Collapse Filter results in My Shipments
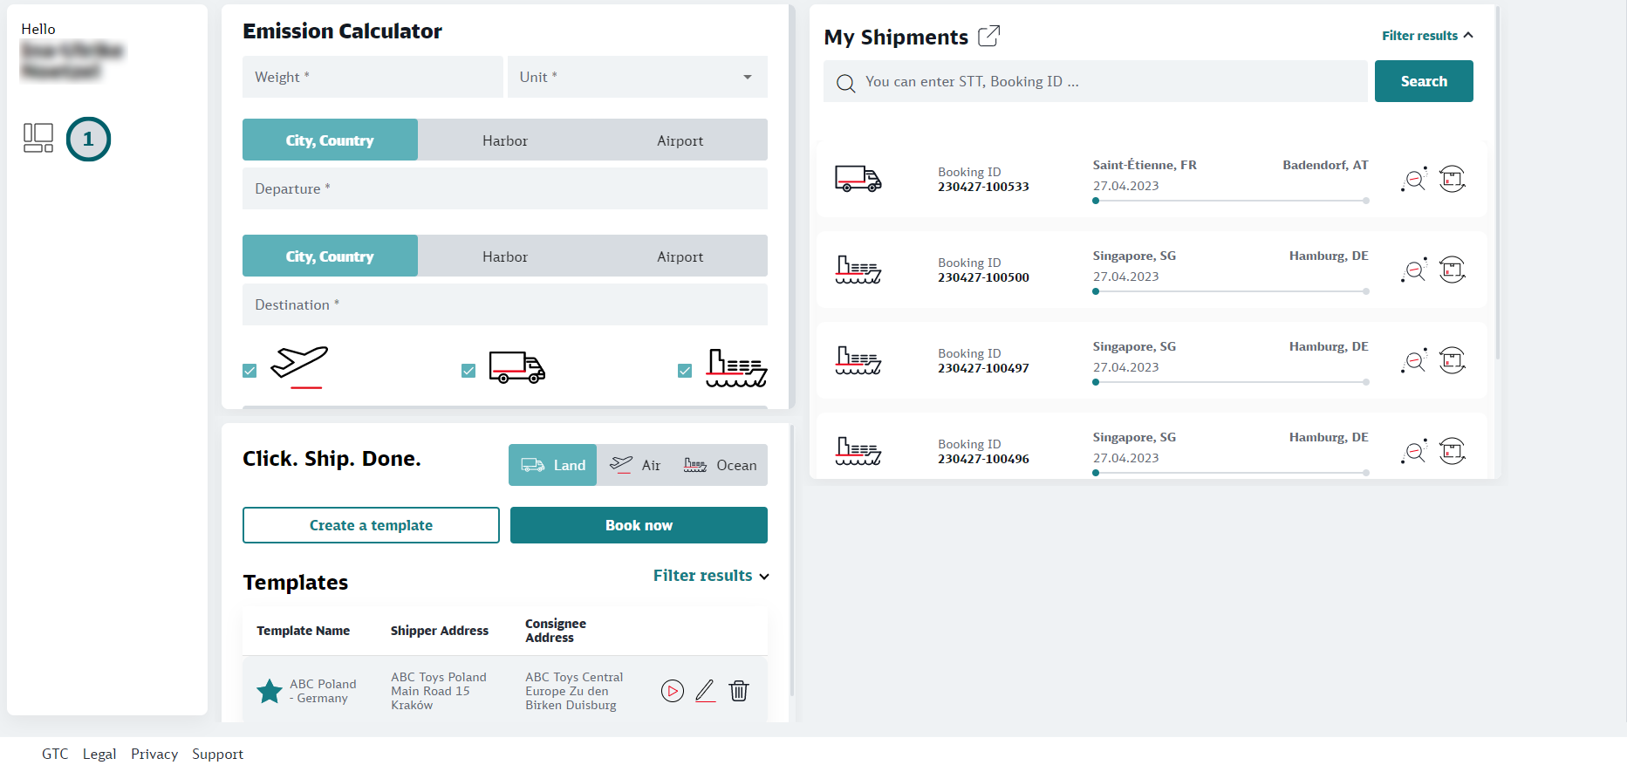Image resolution: width=1627 pixels, height=772 pixels. pos(1426,36)
